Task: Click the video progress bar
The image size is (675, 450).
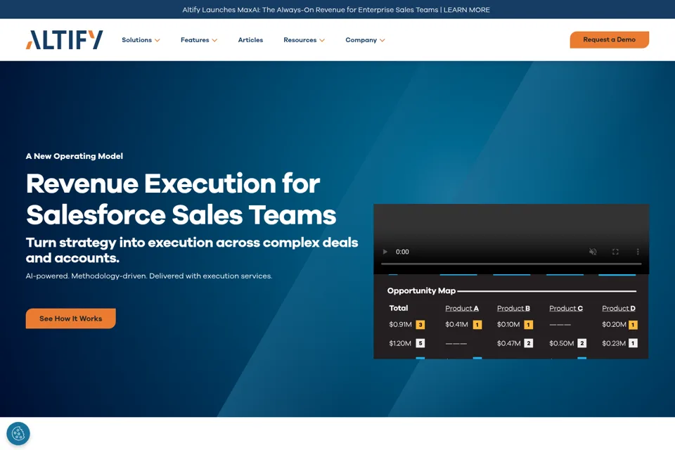Action: 511,264
